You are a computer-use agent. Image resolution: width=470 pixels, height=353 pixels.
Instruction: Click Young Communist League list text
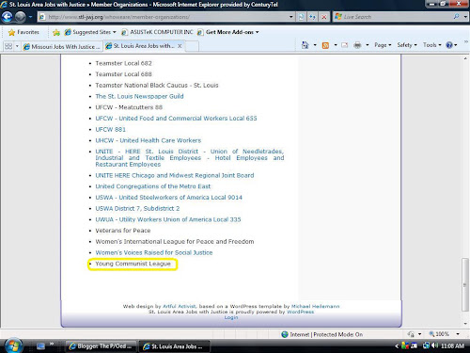point(133,264)
